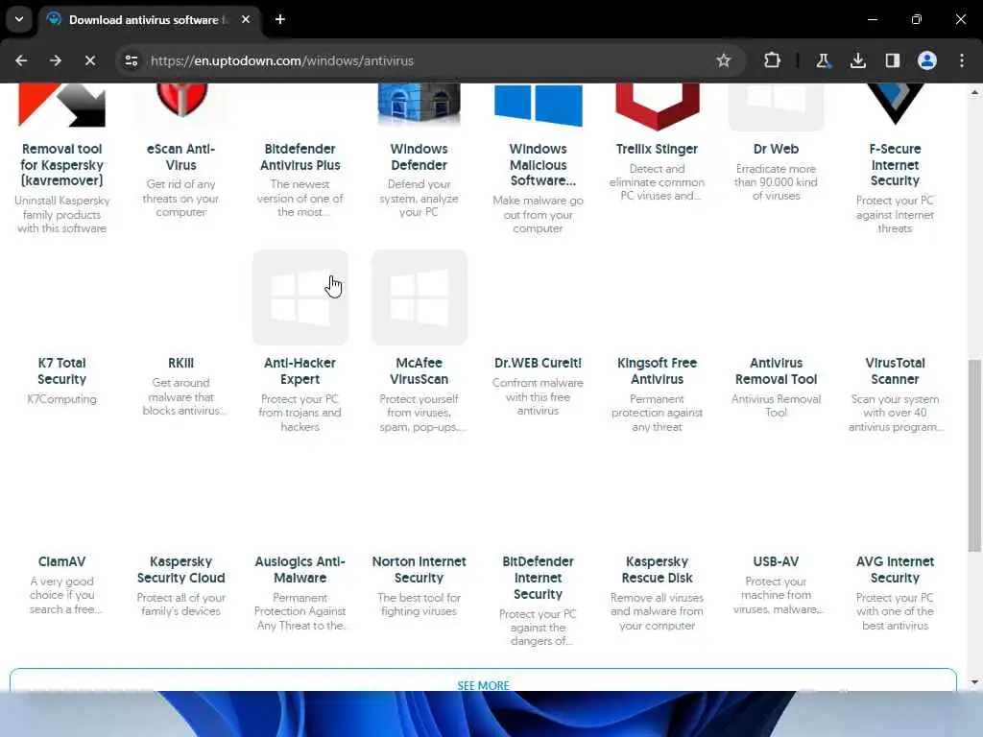Open the McAfee VirusScan title link

[419, 371]
